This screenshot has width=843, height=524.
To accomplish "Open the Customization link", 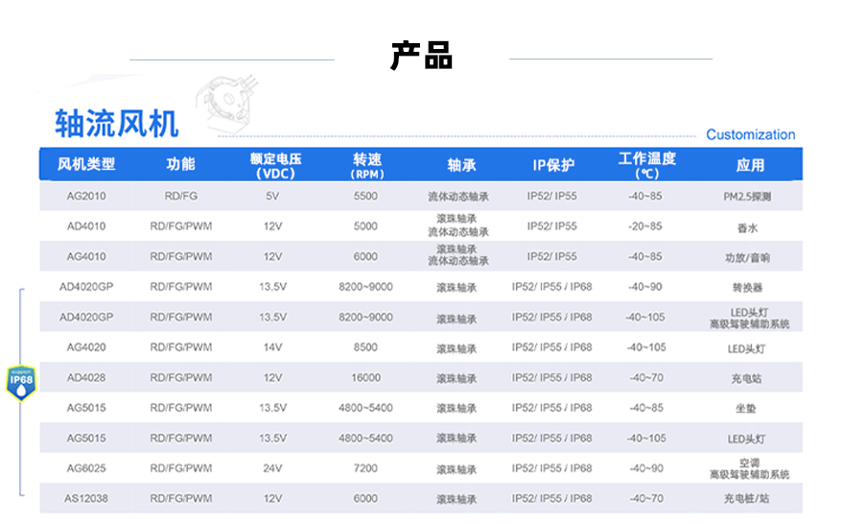I will pos(750,134).
